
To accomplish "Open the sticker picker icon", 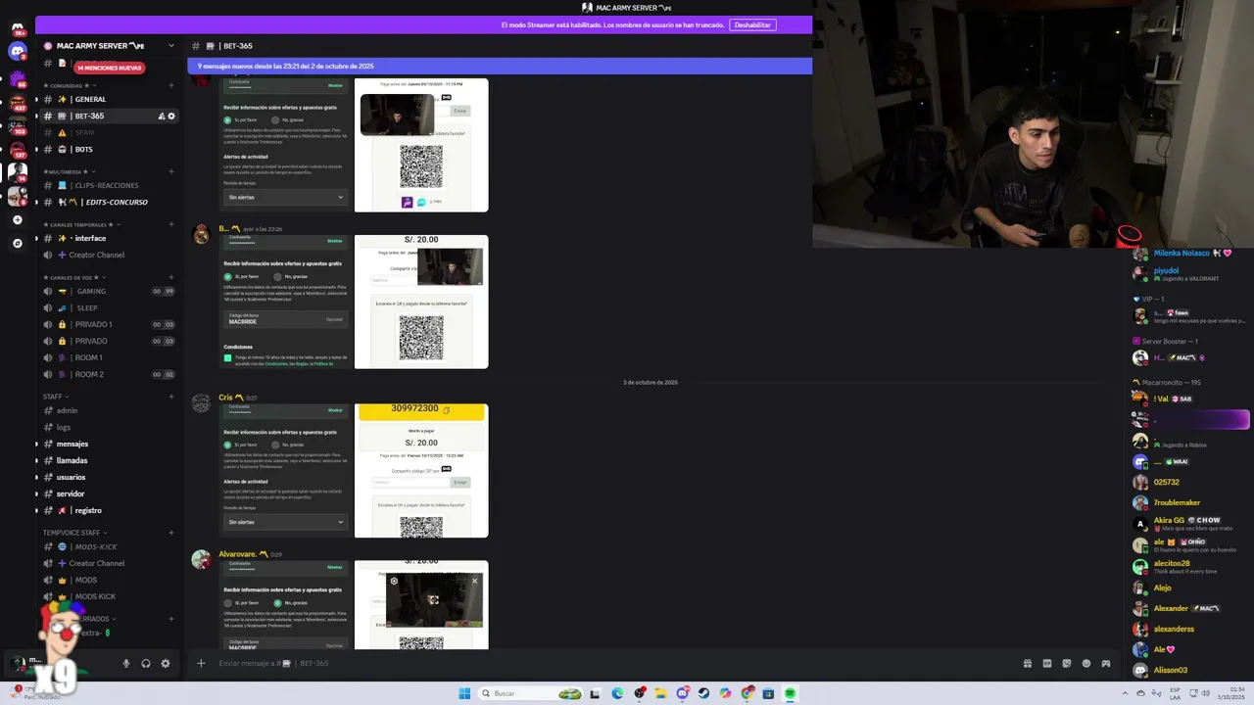I will coord(1067,663).
